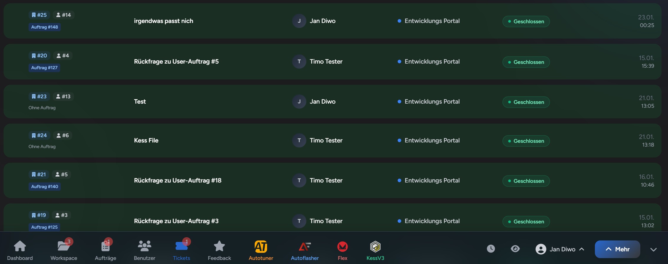Collapse the bottom bar with chevron

click(x=654, y=250)
